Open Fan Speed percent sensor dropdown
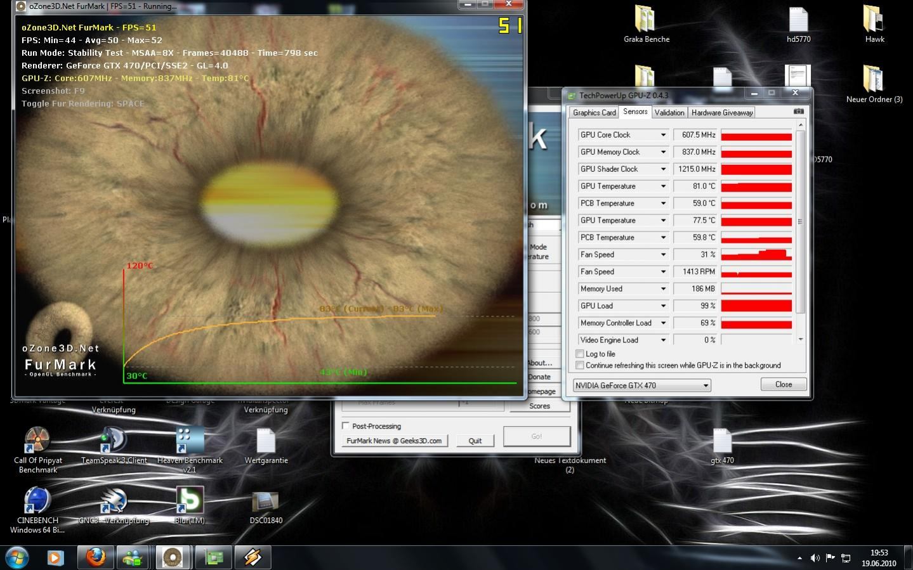Screen dimensions: 913x570 [x=663, y=255]
